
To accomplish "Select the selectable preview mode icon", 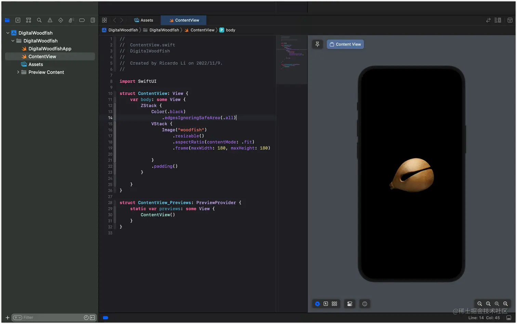I will 326,304.
